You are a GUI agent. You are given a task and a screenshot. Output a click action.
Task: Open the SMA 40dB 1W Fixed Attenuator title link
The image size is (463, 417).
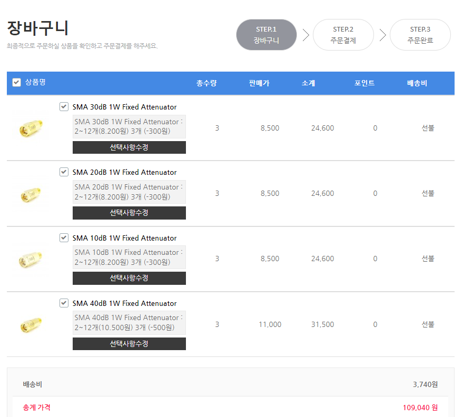(124, 303)
